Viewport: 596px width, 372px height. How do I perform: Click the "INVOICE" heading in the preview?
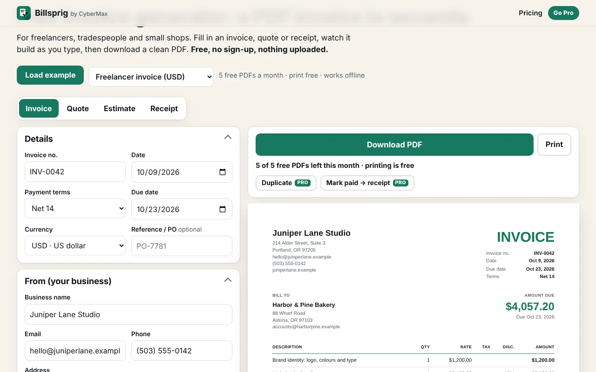[526, 237]
